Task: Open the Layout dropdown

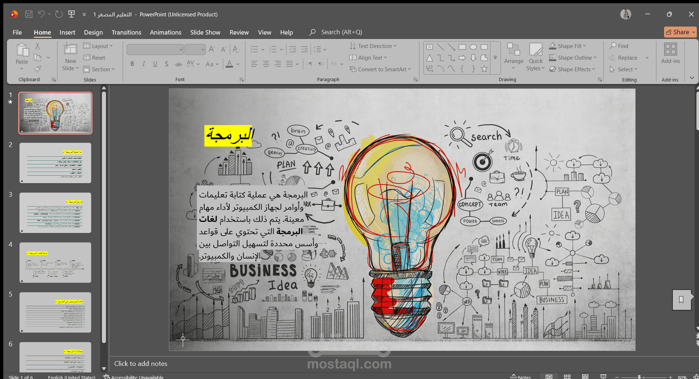Action: pyautogui.click(x=98, y=46)
